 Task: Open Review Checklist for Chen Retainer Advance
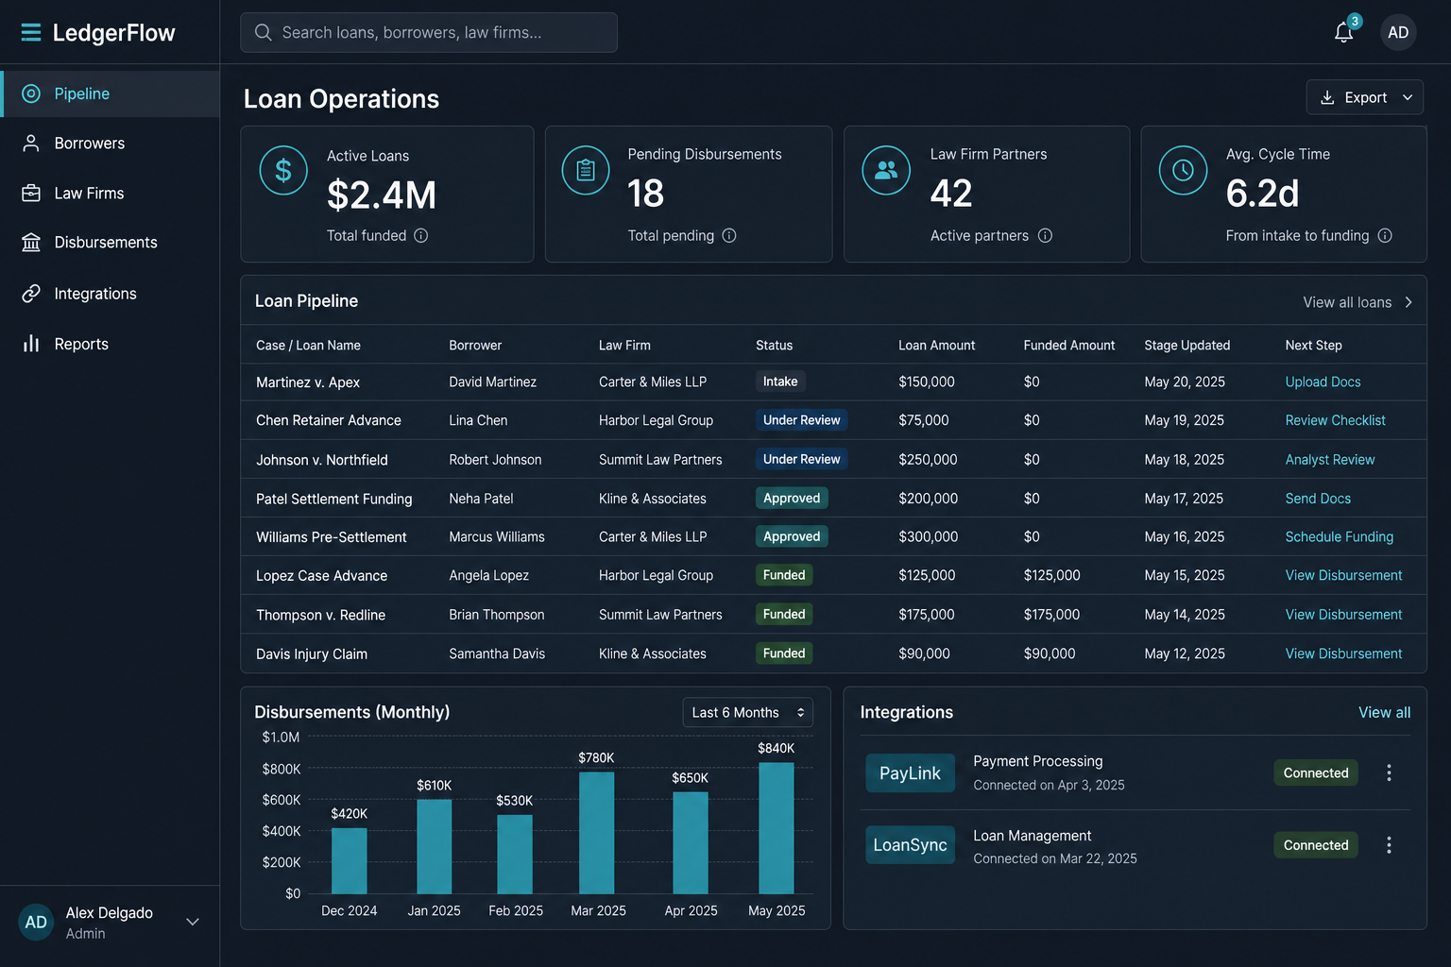point(1335,420)
